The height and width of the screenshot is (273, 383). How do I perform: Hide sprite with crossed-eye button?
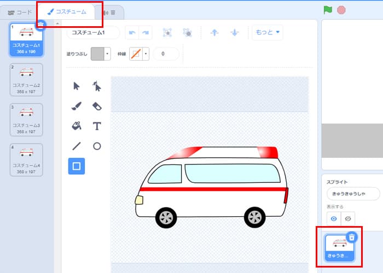tap(348, 218)
